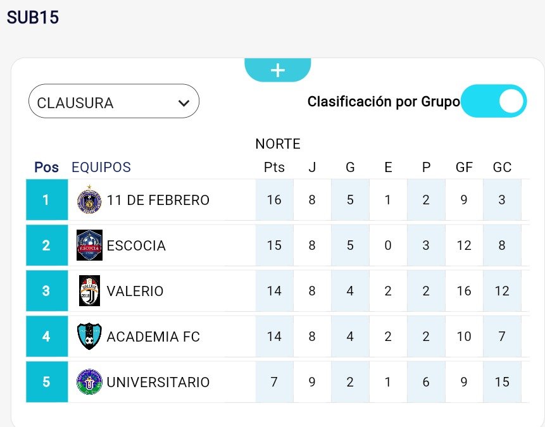Toggle the Clasificación por Grupo switch
545x427 pixels.
(494, 101)
